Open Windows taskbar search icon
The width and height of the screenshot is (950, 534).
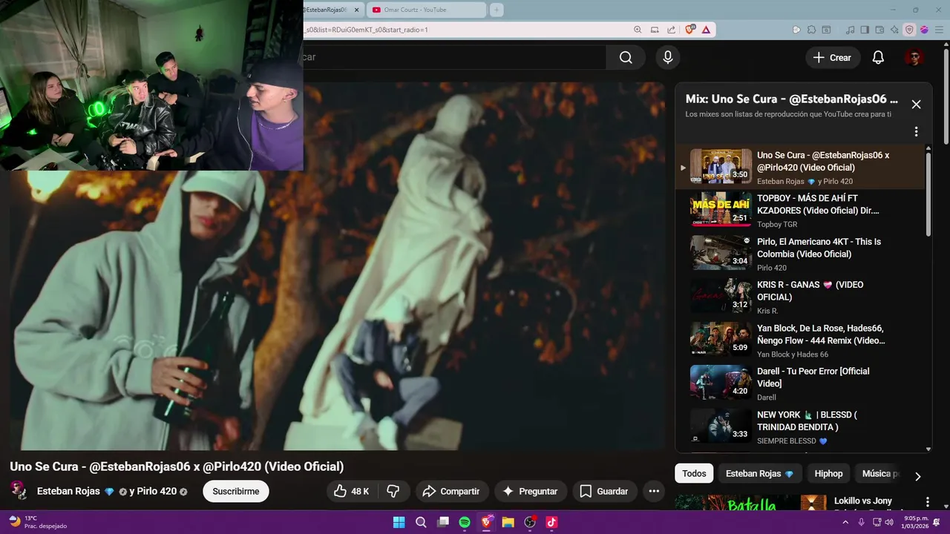421,522
